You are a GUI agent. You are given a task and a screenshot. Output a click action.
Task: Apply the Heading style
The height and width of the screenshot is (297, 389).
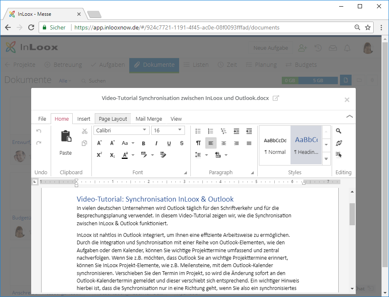[306, 145]
